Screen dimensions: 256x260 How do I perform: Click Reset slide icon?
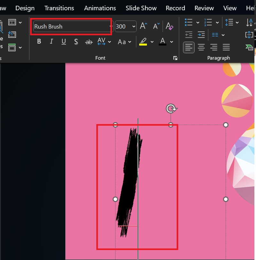[12, 35]
